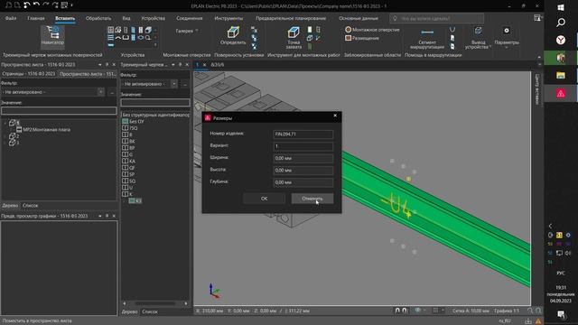The height and width of the screenshot is (325, 578).
Task: Toggle the grid display in status bar
Action: pyautogui.click(x=435, y=311)
